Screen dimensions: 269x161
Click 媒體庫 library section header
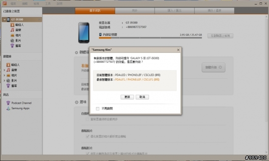coord(8,56)
